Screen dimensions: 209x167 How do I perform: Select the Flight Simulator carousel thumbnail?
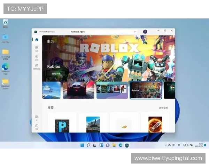point(51,90)
